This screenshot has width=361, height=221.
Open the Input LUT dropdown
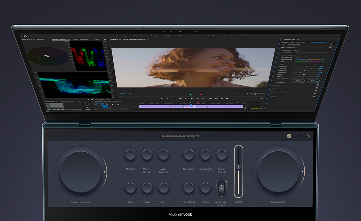[310, 50]
